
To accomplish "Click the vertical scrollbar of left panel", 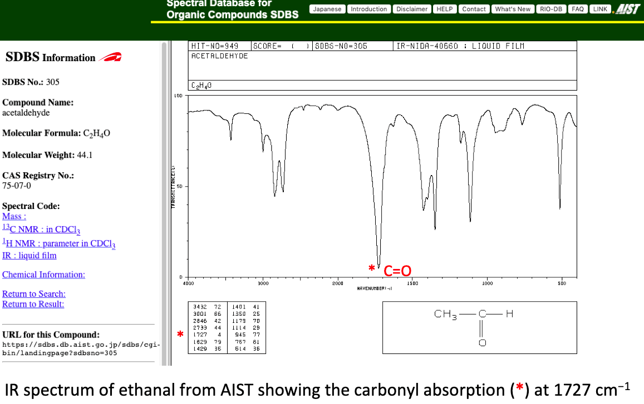I will pyautogui.click(x=164, y=200).
